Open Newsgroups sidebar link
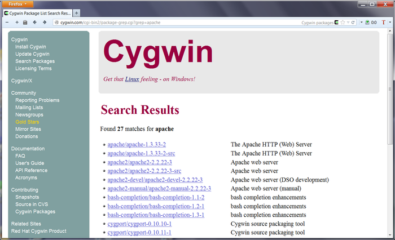 (29, 115)
